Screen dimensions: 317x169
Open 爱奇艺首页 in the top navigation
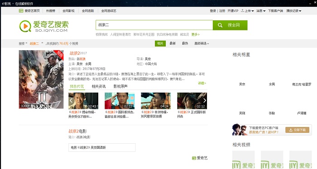point(29,11)
